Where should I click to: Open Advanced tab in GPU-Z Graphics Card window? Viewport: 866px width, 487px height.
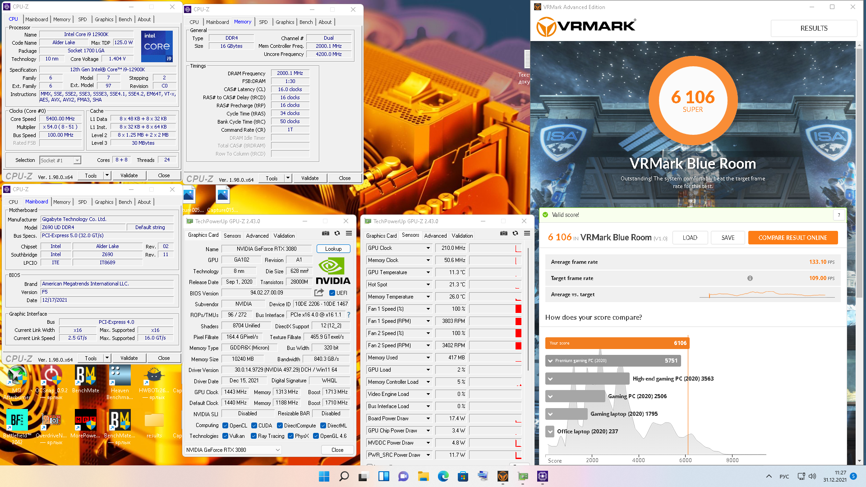(258, 236)
